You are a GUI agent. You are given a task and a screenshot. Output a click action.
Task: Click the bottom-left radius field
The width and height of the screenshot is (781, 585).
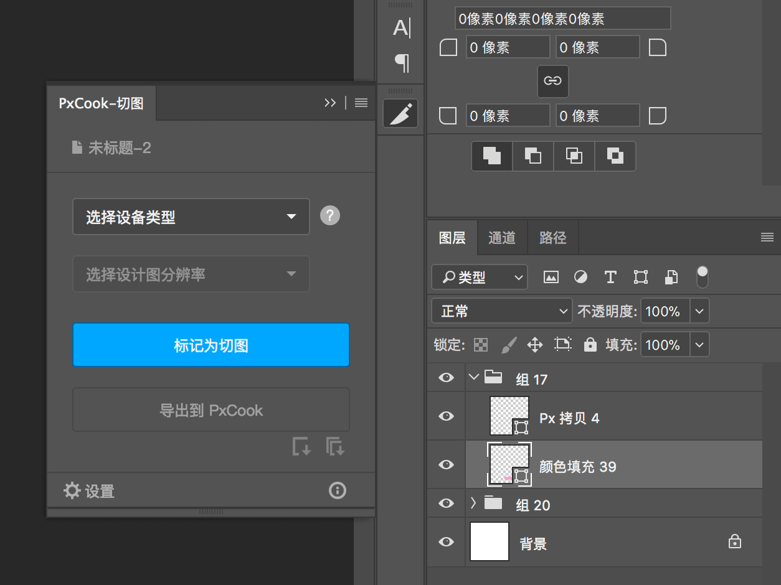coord(508,116)
